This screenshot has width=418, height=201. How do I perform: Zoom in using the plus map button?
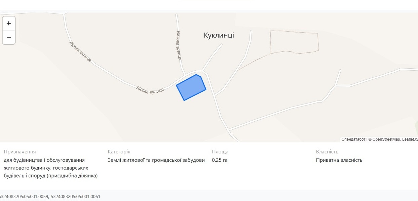9,23
